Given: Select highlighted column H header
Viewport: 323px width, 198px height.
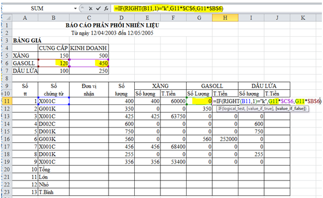Looking at the screenshot, I should coord(225,18).
